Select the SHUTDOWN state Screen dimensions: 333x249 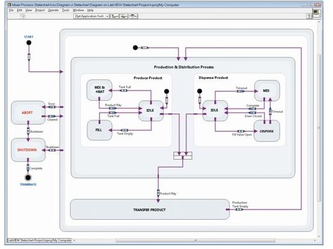point(28,150)
